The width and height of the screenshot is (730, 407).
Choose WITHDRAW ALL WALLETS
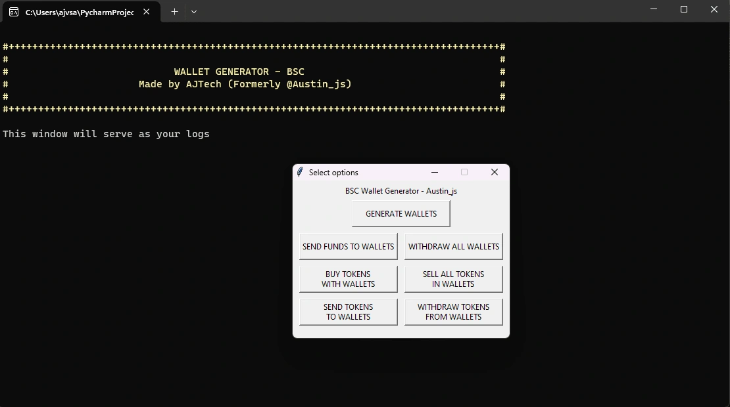point(453,247)
